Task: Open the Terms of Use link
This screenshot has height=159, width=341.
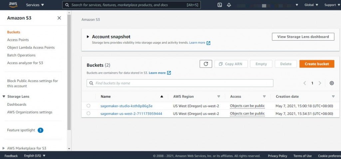Action: coord(302,156)
